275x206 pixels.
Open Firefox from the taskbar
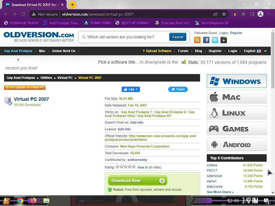coord(33,201)
